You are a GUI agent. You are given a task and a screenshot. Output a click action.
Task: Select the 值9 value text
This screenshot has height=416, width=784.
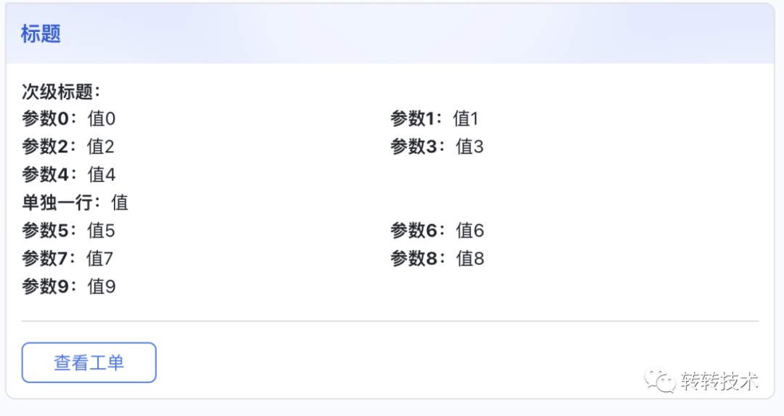point(102,287)
